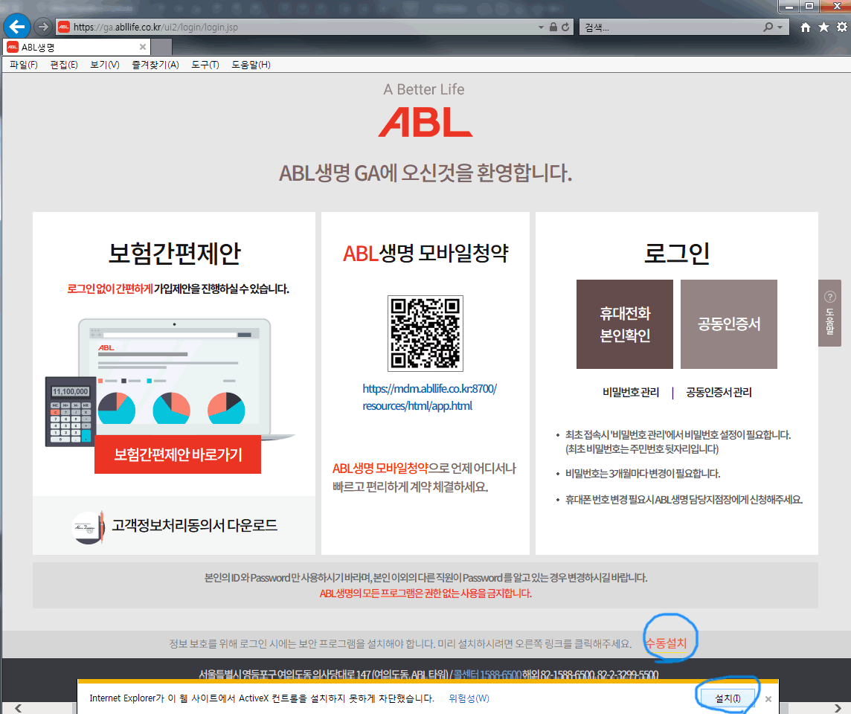Open the 도움말 side help tab
Screen dimensions: 851x714
click(830, 313)
